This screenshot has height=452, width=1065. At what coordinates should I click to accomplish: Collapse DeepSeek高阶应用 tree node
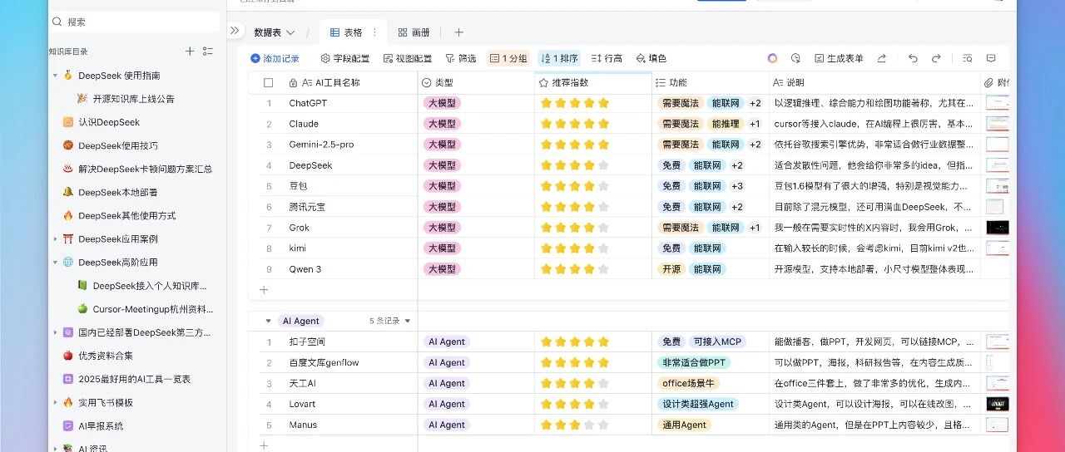[55, 263]
